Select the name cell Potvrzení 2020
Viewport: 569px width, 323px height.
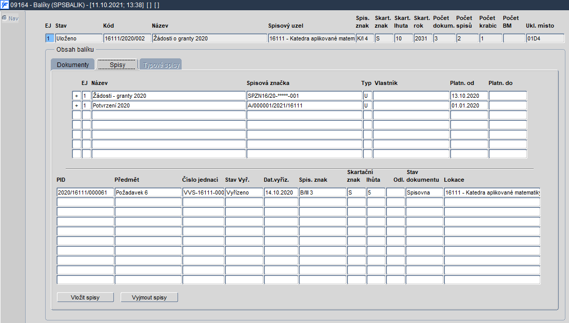(x=168, y=106)
